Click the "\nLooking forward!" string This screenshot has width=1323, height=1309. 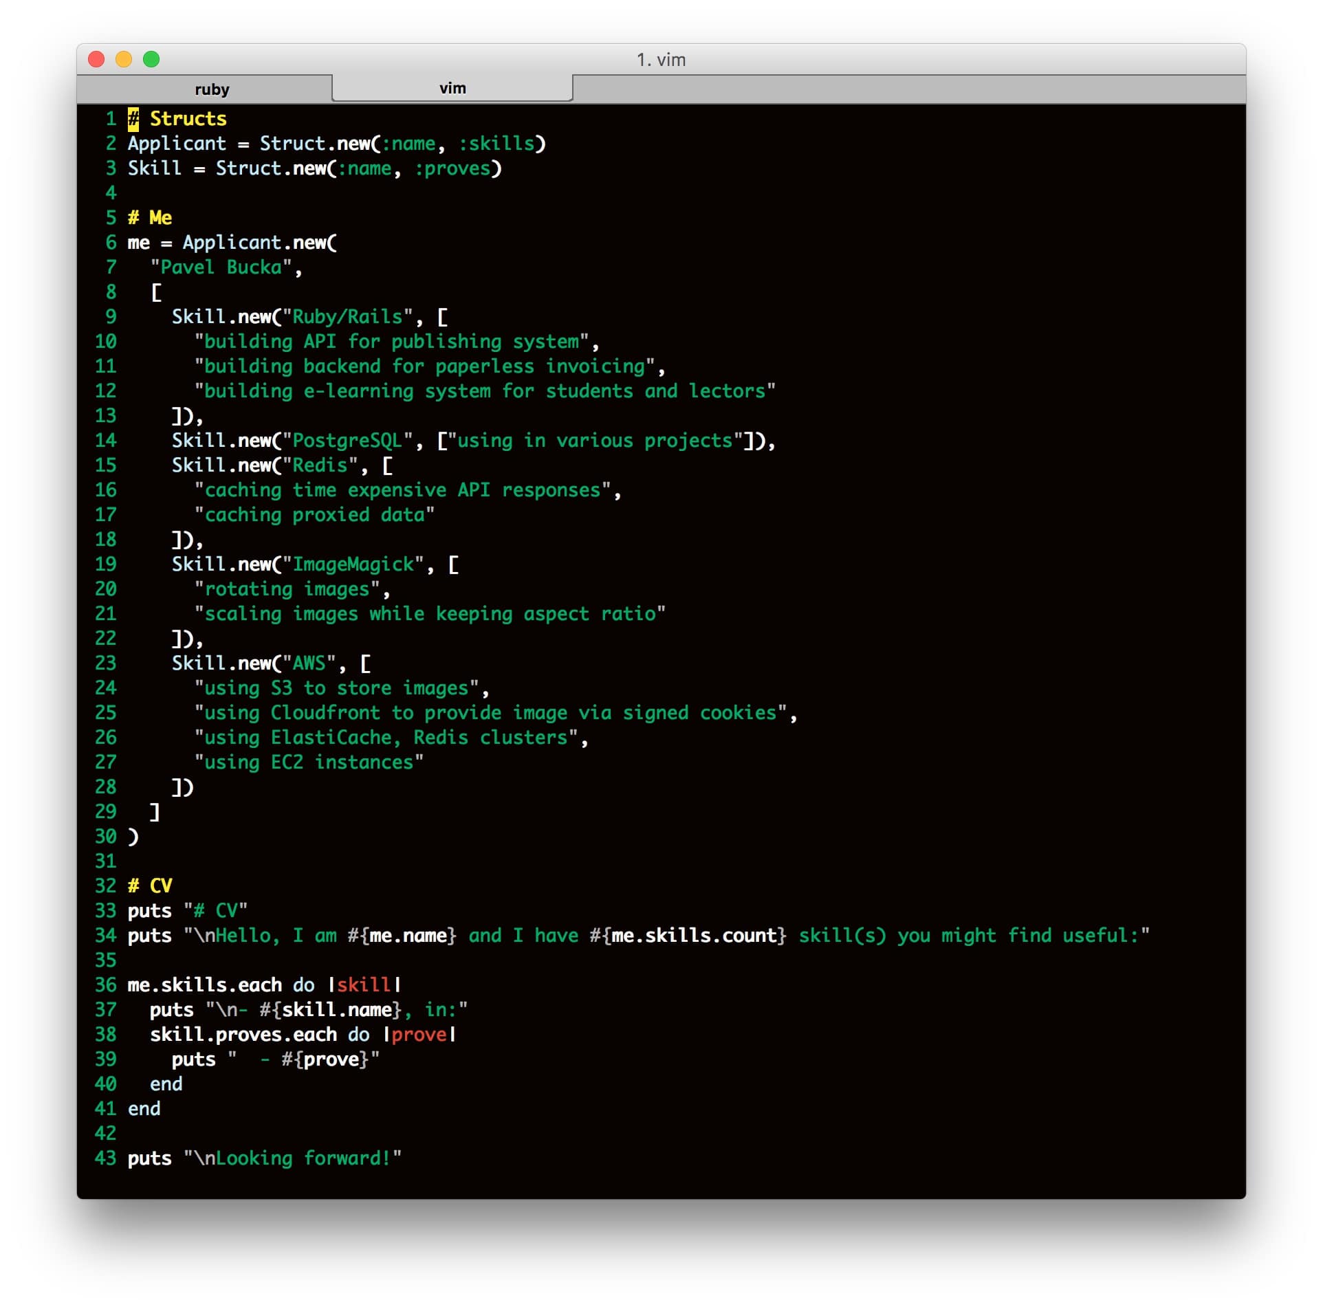pos(293,1158)
